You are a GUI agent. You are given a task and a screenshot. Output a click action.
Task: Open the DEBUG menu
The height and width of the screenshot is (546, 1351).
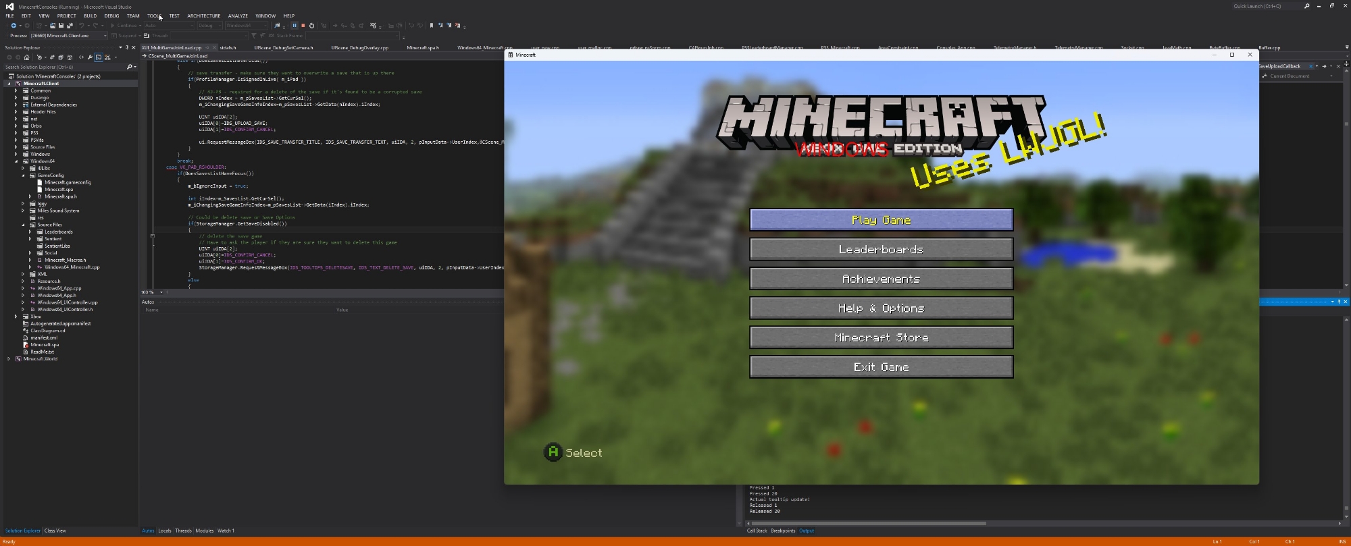coord(111,16)
